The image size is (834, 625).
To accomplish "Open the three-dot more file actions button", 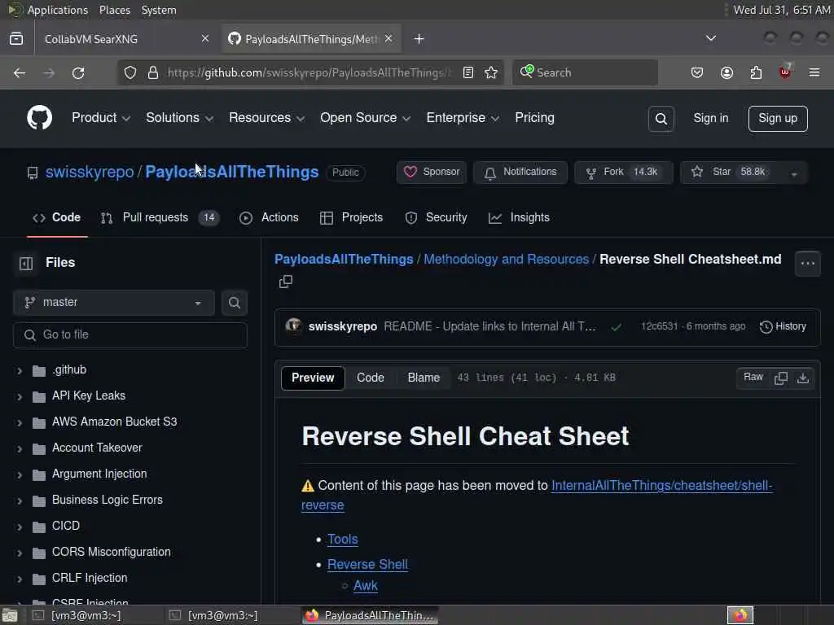I will (807, 264).
